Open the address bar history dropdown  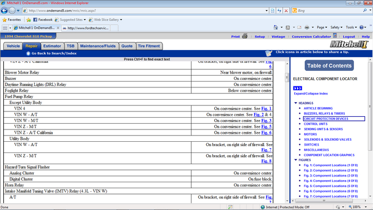tap(266, 11)
